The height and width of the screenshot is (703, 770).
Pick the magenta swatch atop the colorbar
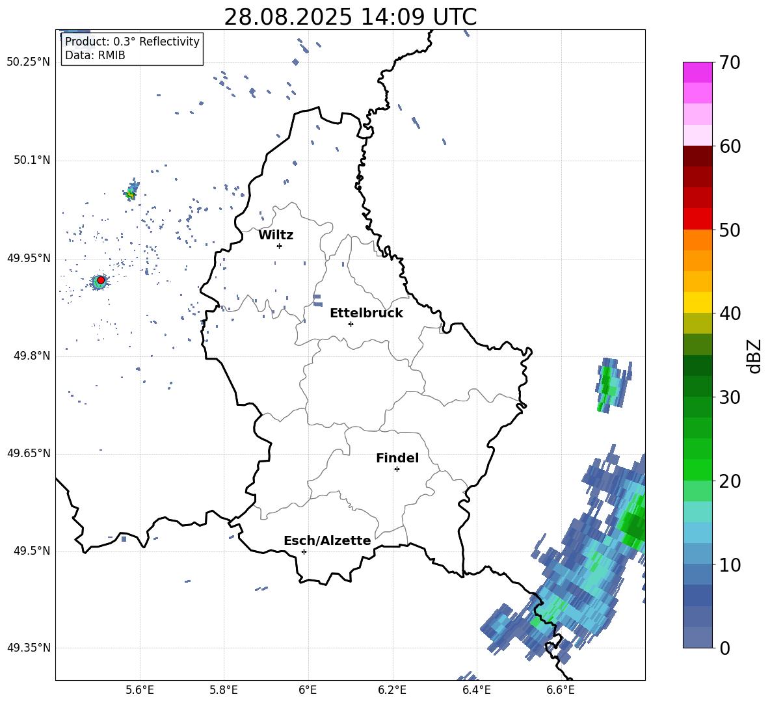[x=697, y=72]
